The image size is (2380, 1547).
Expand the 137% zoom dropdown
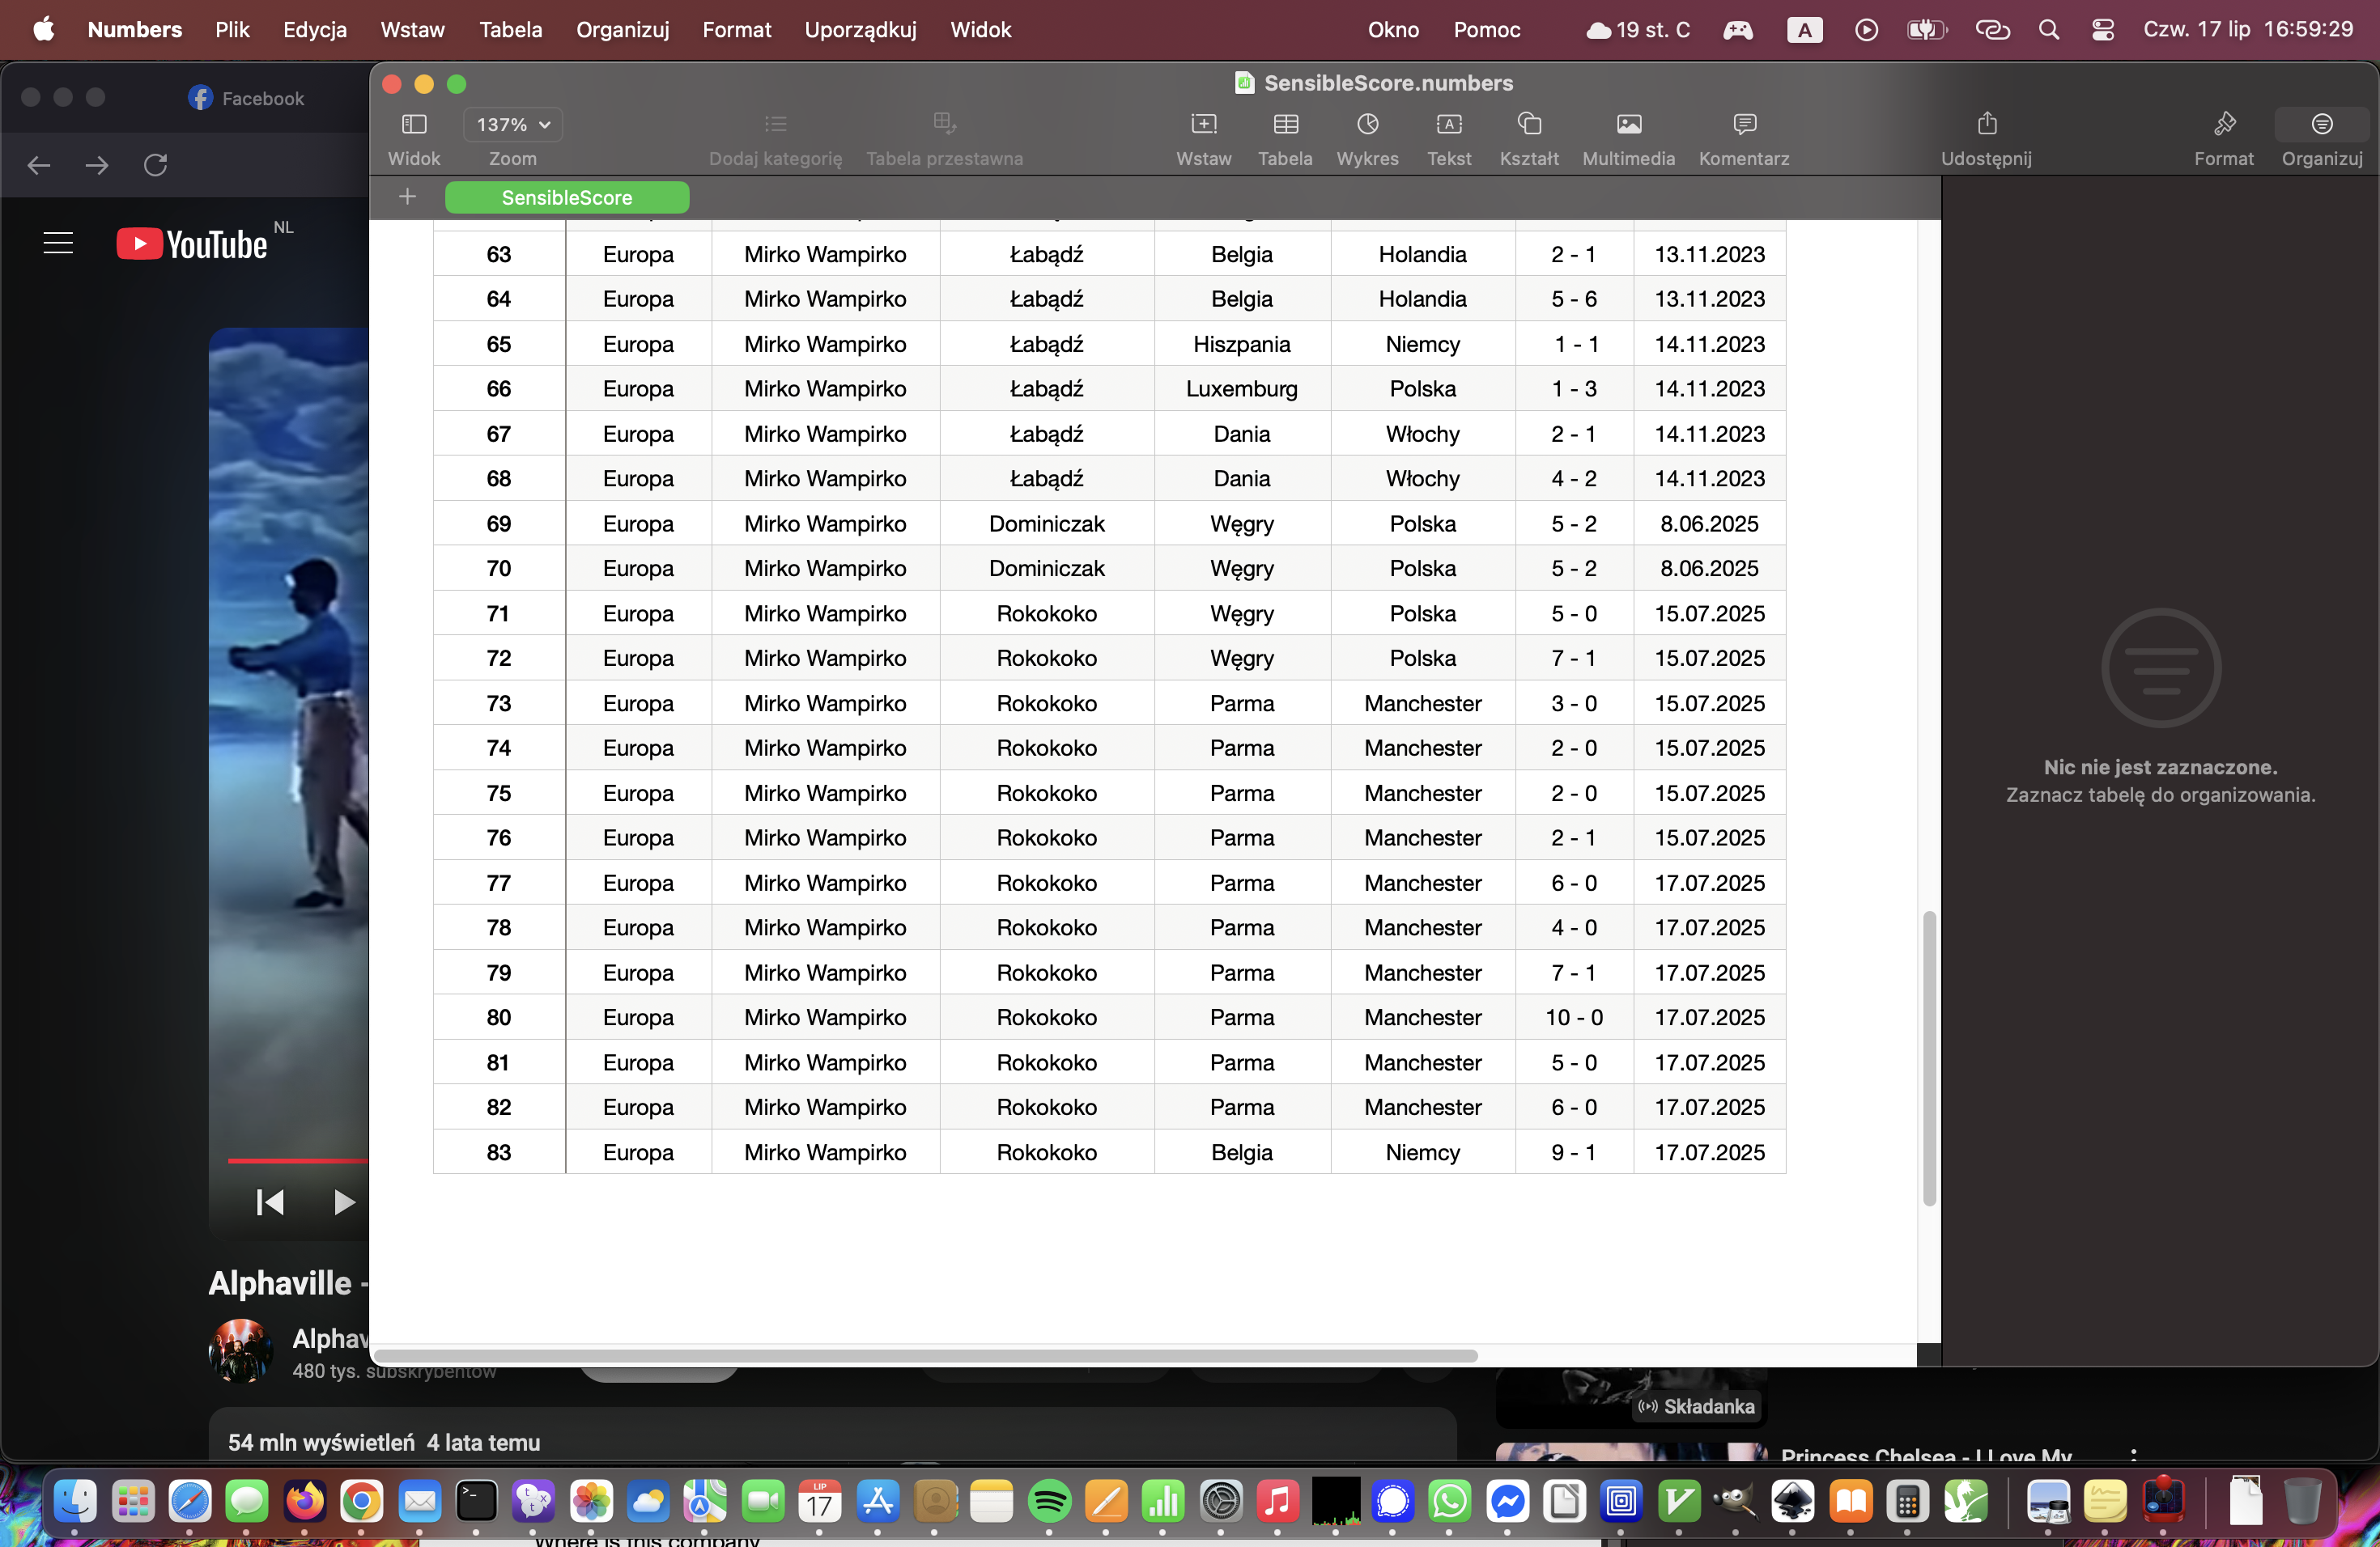pyautogui.click(x=513, y=125)
